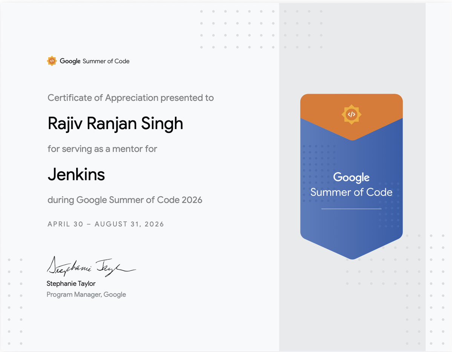Click the recipient name Rajiv Ranjan Singh
Screen dimensions: 452x352
(115, 124)
